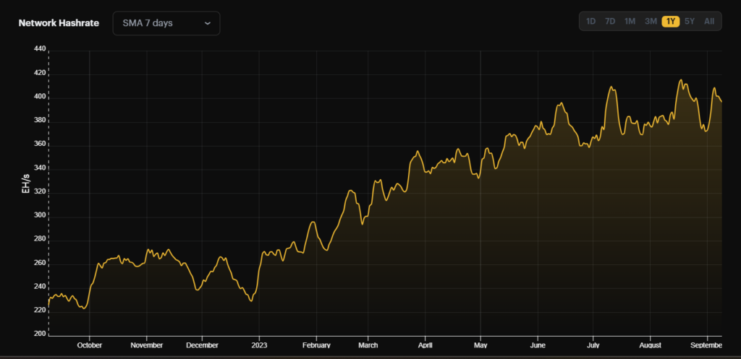Click the December x-axis label
Image resolution: width=741 pixels, height=359 pixels.
coord(202,345)
